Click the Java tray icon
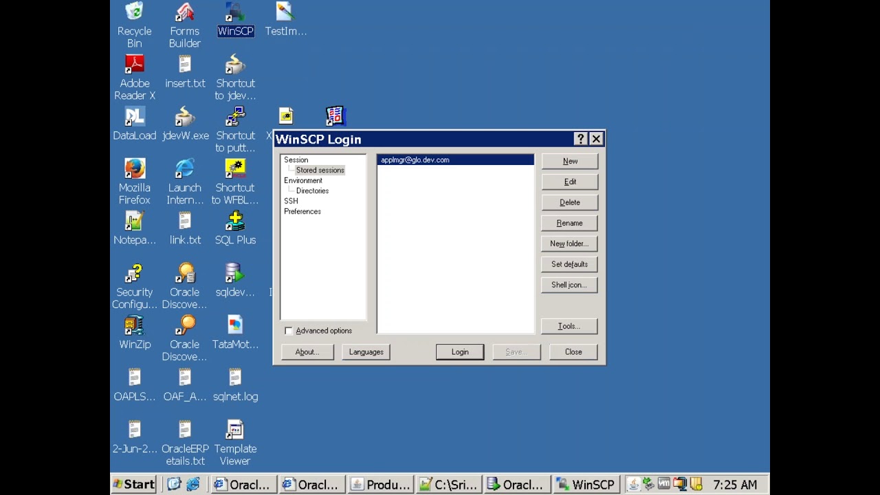The image size is (880, 495). click(633, 484)
